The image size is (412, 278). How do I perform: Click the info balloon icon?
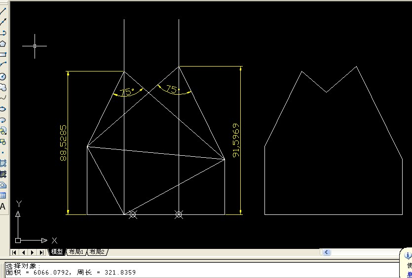pos(408,255)
